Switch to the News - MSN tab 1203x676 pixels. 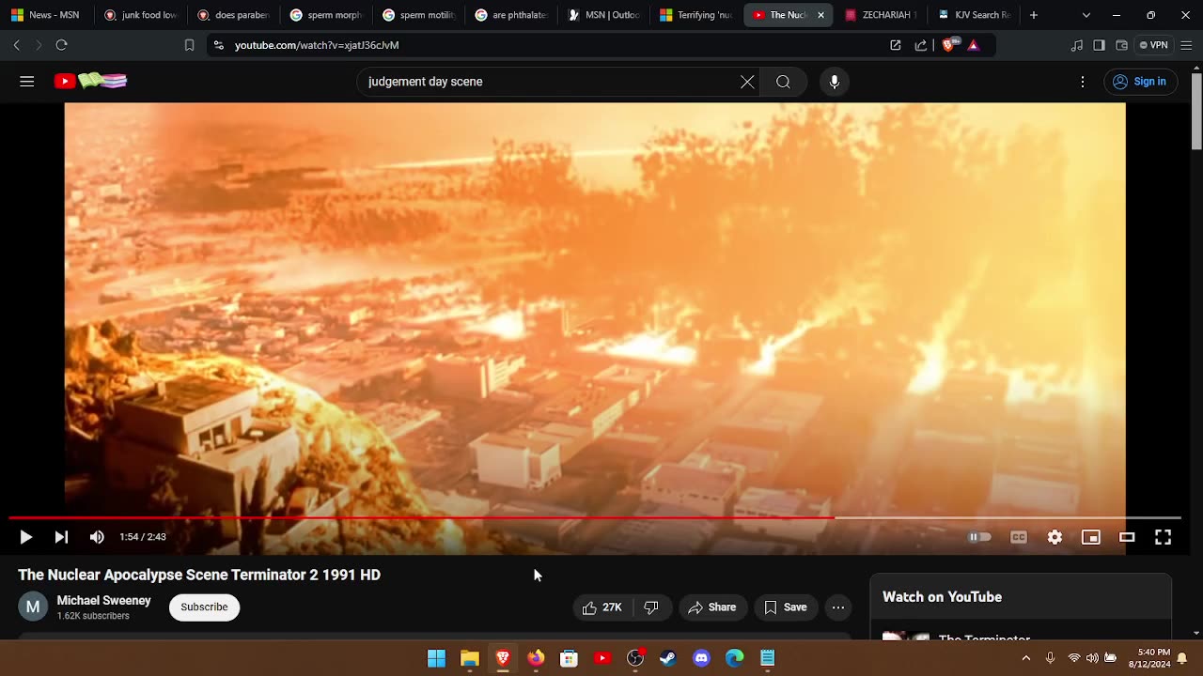tap(45, 15)
